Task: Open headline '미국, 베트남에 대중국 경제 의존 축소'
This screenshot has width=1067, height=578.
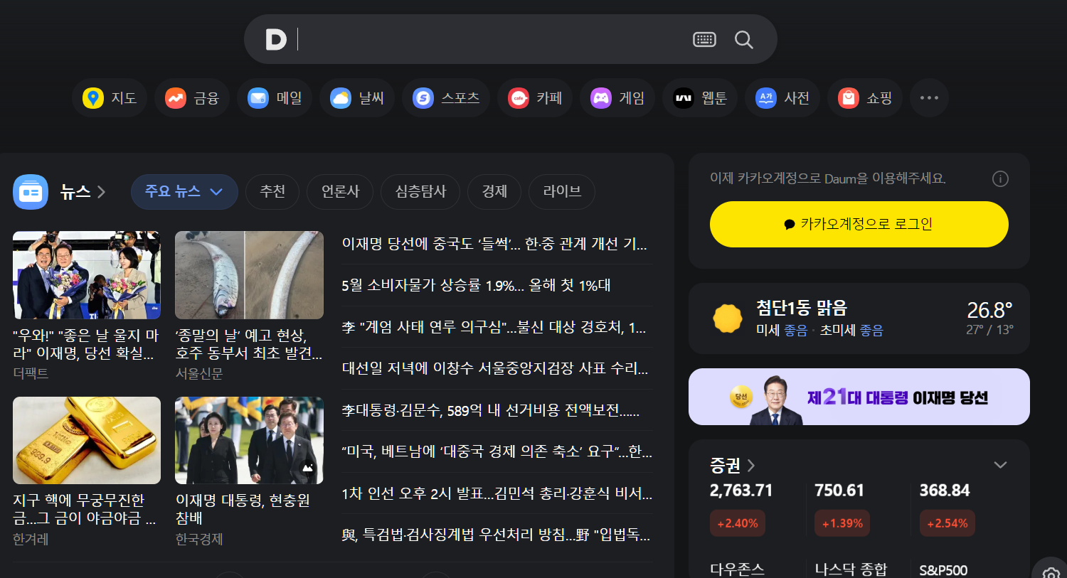Action: pyautogui.click(x=497, y=451)
